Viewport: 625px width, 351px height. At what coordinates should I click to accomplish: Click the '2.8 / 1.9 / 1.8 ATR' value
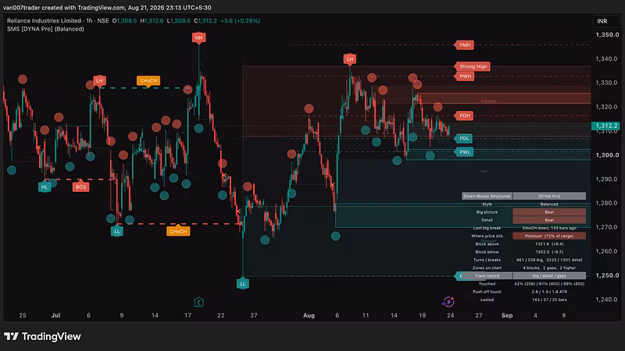(x=549, y=292)
